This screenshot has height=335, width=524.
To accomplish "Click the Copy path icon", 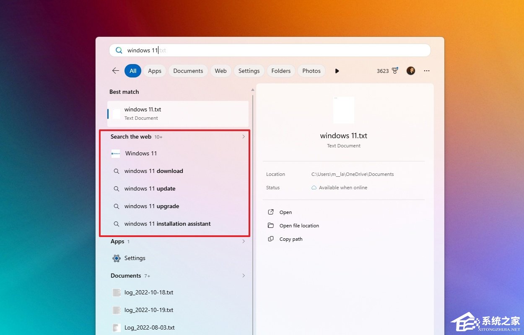I will [x=271, y=239].
